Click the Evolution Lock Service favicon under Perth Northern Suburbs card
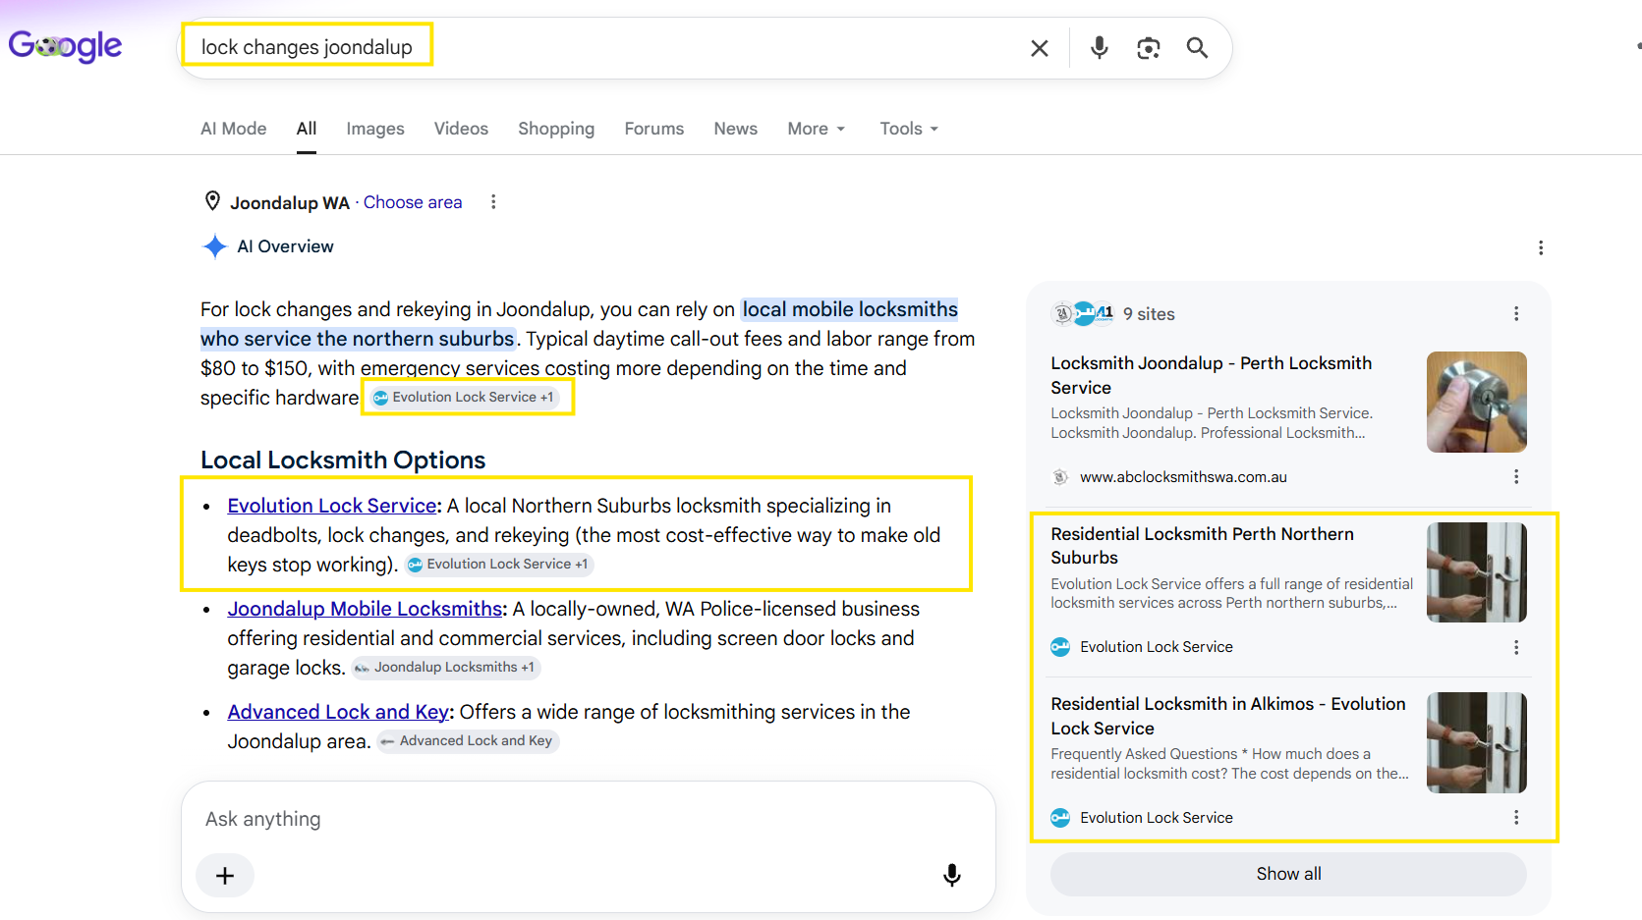Viewport: 1642px width, 920px height. (x=1060, y=647)
